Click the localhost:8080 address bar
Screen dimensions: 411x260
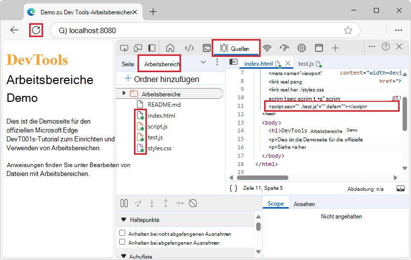click(205, 30)
